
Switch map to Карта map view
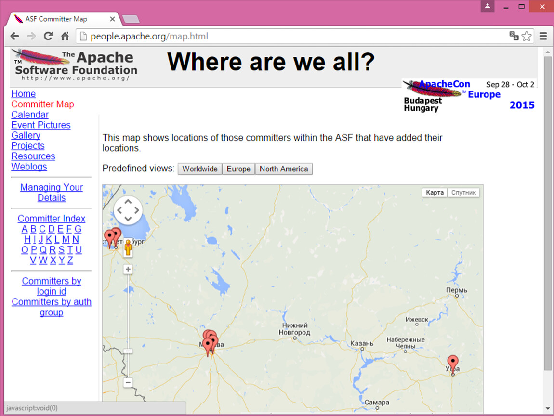[x=435, y=193]
